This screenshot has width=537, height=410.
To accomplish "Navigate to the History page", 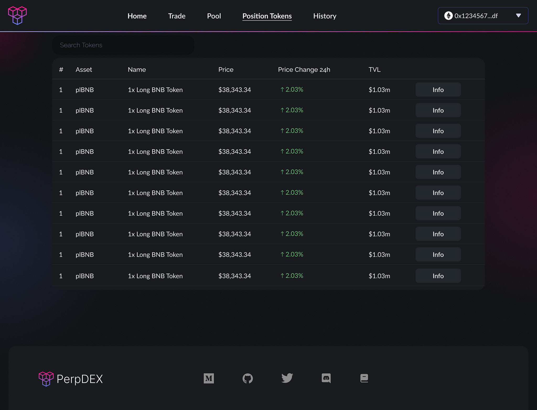I will pyautogui.click(x=324, y=16).
